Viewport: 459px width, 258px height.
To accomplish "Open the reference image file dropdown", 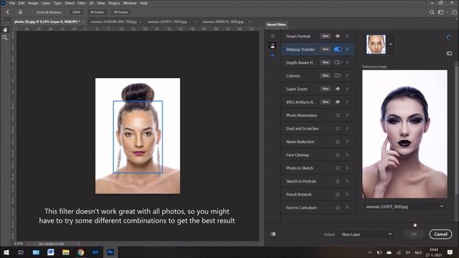I will coord(404,206).
